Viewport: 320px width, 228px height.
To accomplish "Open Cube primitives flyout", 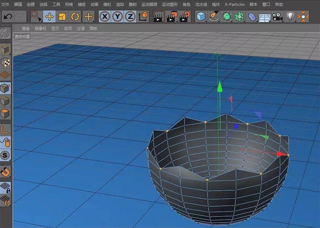I will [x=201, y=17].
